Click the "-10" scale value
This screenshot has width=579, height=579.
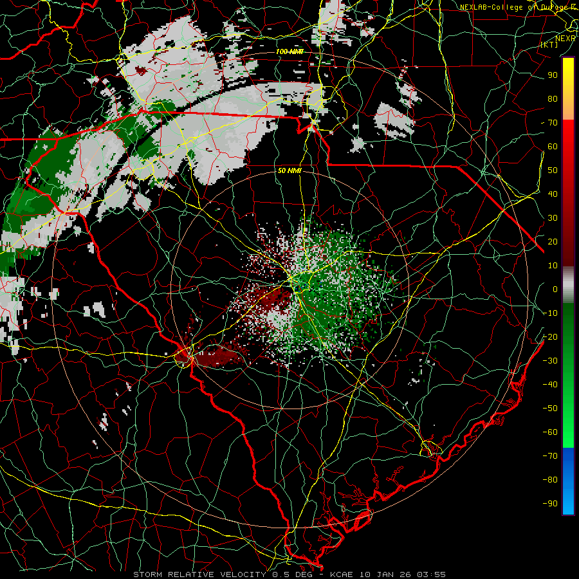[550, 313]
